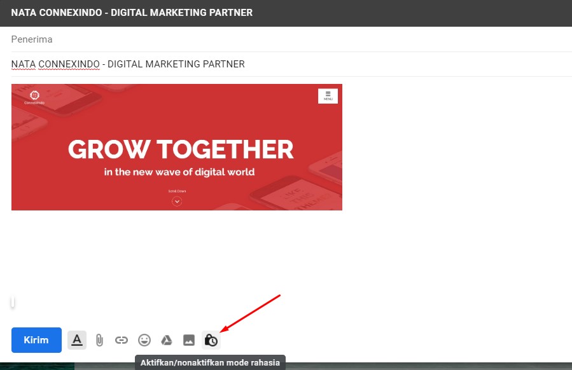Select the GROW TOGETHER embedded image
Screen dimensions: 572x370
tap(177, 147)
